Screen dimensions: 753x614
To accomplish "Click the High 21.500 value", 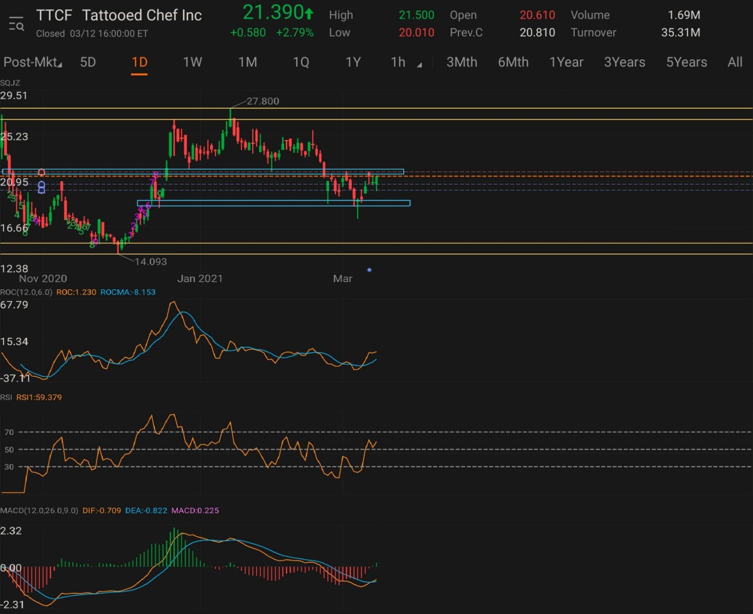I will [417, 15].
